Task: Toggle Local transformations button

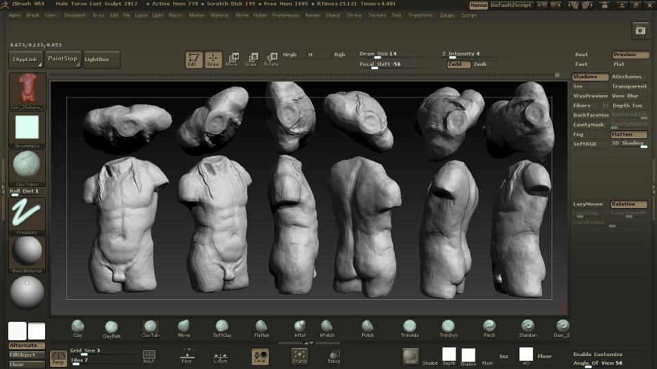Action: pyautogui.click(x=260, y=356)
